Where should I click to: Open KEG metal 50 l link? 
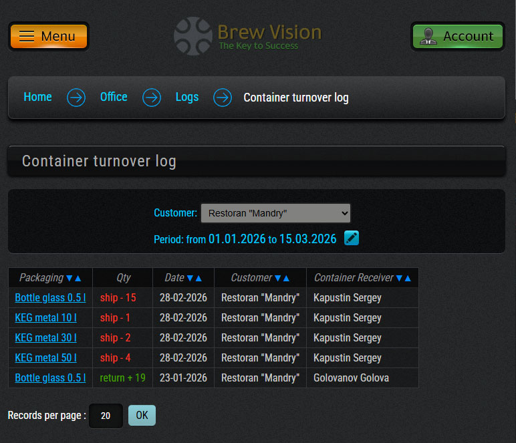[x=45, y=357]
